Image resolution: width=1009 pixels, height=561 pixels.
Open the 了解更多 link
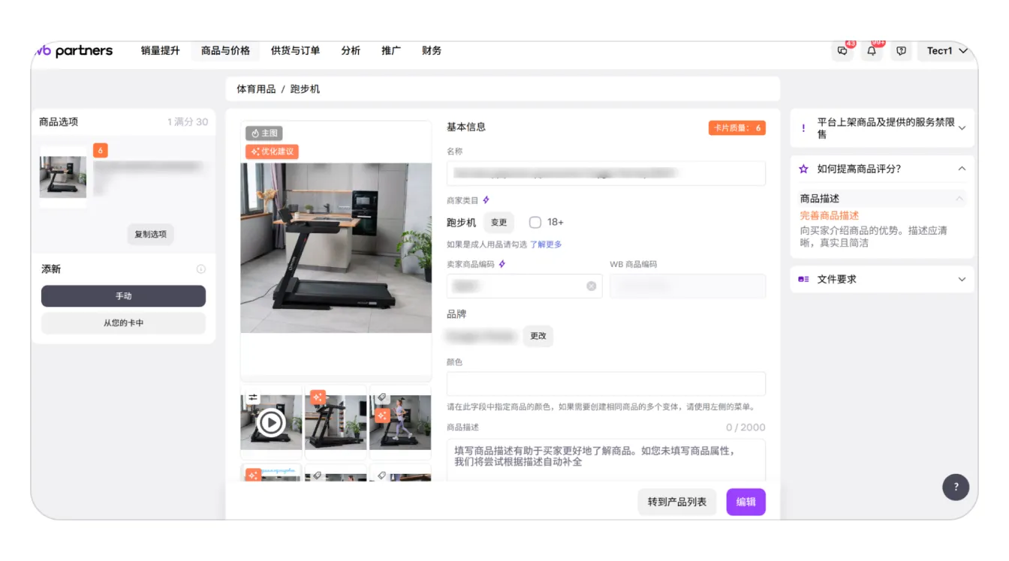(x=546, y=244)
